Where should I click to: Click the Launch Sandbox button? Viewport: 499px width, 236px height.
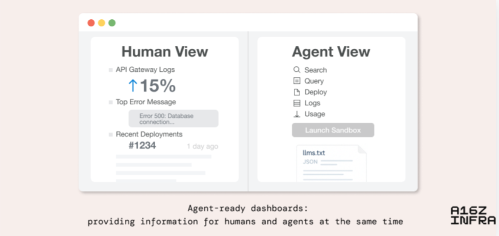[333, 130]
